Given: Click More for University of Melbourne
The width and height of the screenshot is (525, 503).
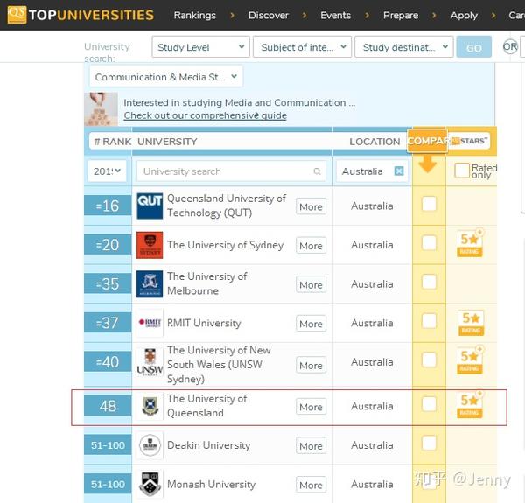Looking at the screenshot, I should tap(311, 285).
